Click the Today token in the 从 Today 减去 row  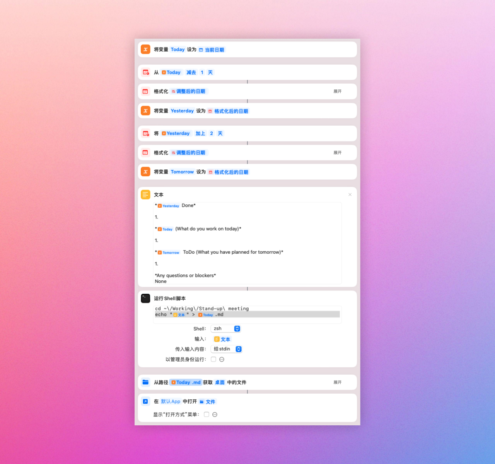[x=171, y=72]
